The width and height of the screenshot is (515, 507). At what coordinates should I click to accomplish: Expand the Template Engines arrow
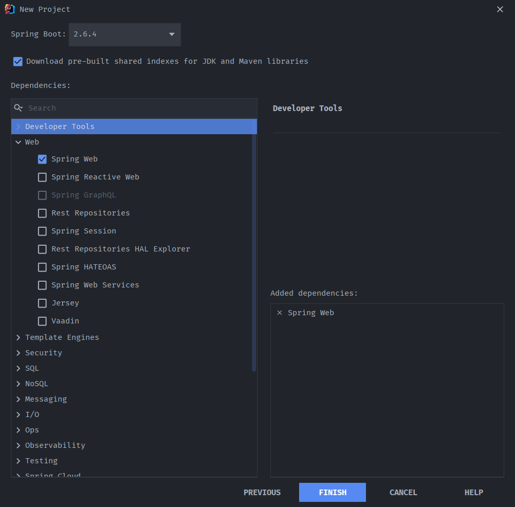[19, 337]
